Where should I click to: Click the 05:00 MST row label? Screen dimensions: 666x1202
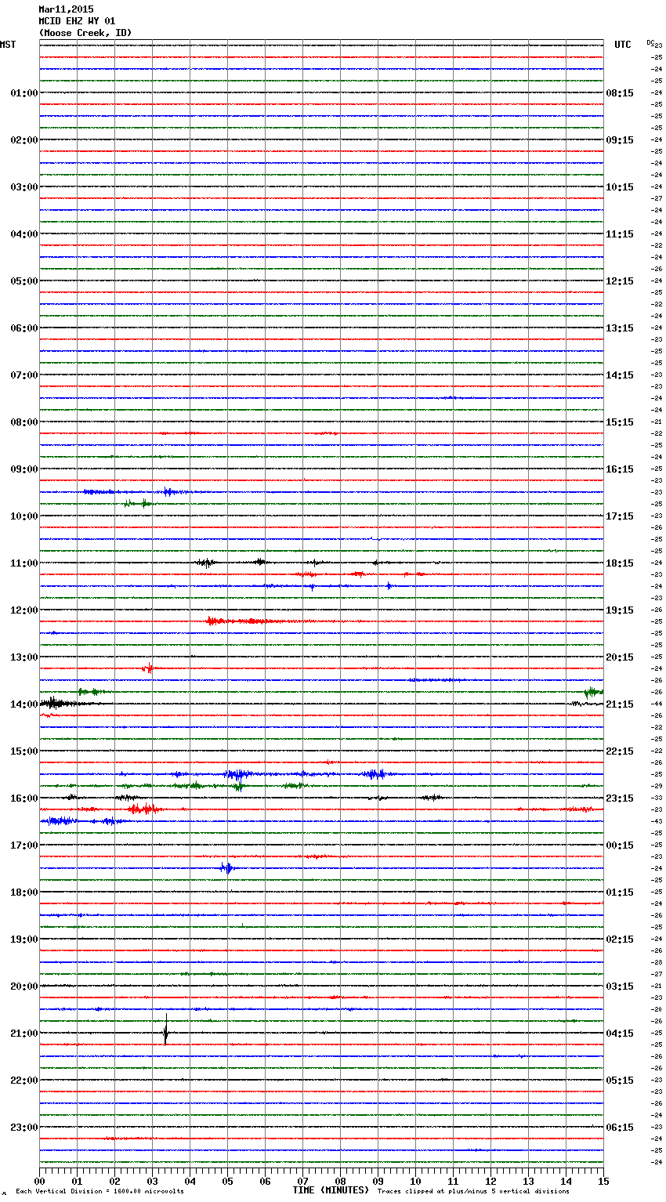24,281
